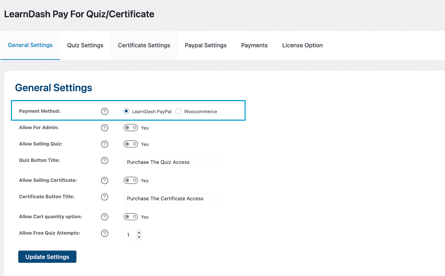Focus the Quiz Button Title field
Image resolution: width=445 pixels, height=276 pixels.
(x=172, y=162)
